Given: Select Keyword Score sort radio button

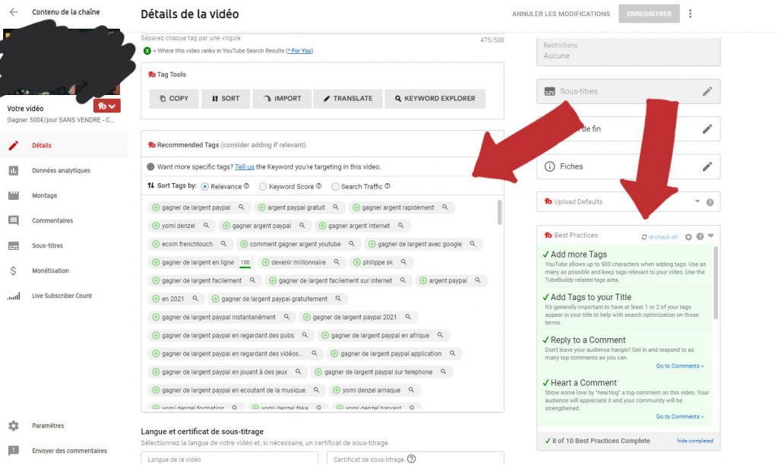Looking at the screenshot, I should (262, 187).
